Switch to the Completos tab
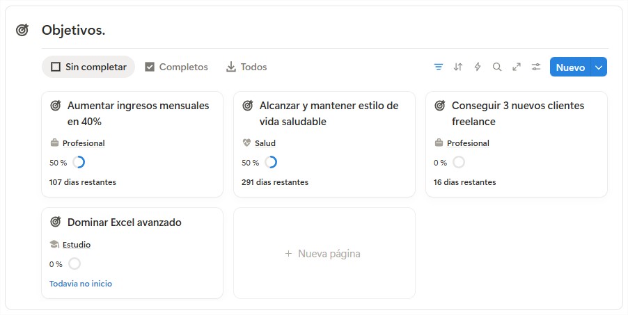This screenshot has width=628, height=315. tap(176, 67)
